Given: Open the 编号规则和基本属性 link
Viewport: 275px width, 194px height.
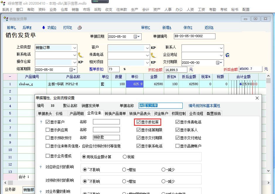Looking at the screenshot, I should tap(204, 106).
